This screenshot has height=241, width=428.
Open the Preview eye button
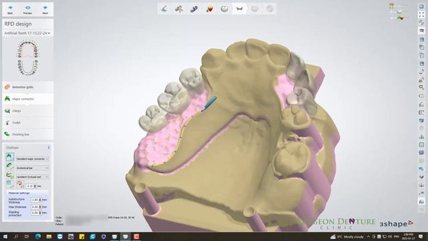[x=27, y=9]
